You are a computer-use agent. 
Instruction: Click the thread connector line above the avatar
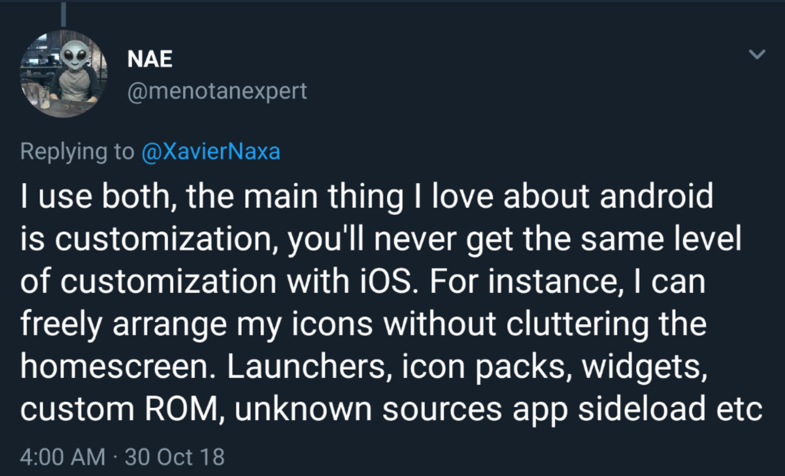(63, 15)
